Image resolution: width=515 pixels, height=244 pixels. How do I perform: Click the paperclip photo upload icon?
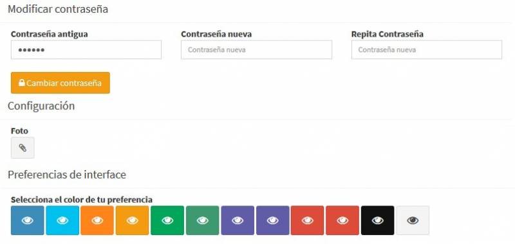(23, 148)
